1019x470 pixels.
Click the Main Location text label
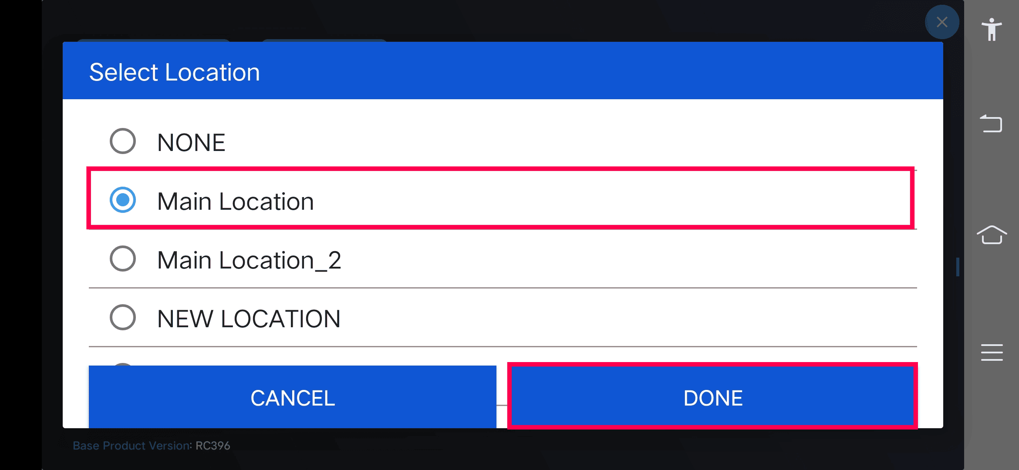pos(235,201)
